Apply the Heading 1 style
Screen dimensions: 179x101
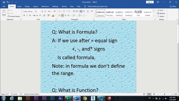119,13
